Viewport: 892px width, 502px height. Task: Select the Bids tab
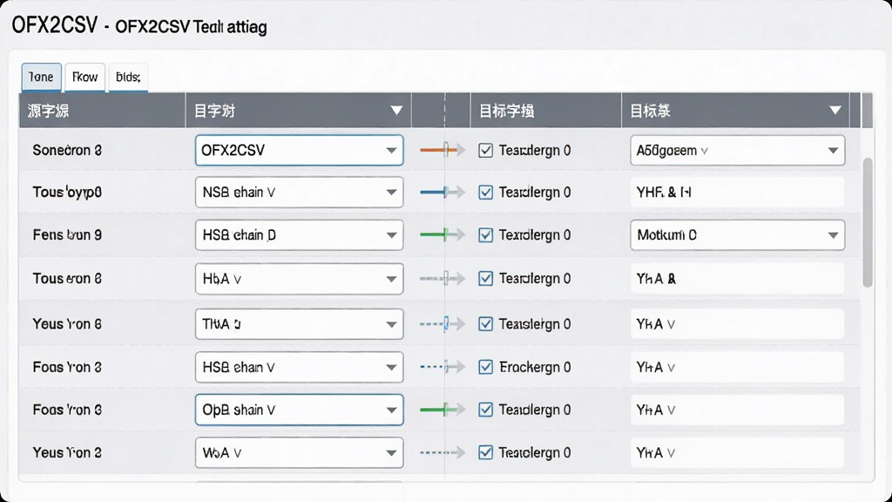point(128,77)
